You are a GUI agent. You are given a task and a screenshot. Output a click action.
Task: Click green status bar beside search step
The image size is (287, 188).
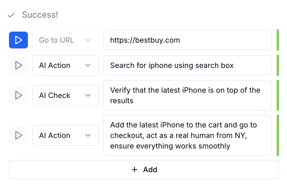coord(278,65)
